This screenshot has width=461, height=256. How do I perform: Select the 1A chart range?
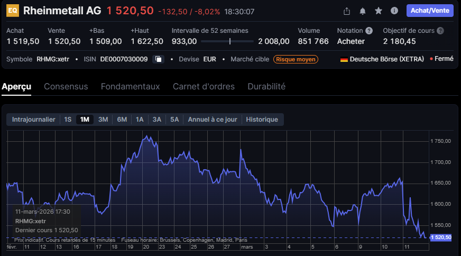140,120
